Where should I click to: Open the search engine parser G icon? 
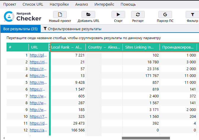click(165, 15)
